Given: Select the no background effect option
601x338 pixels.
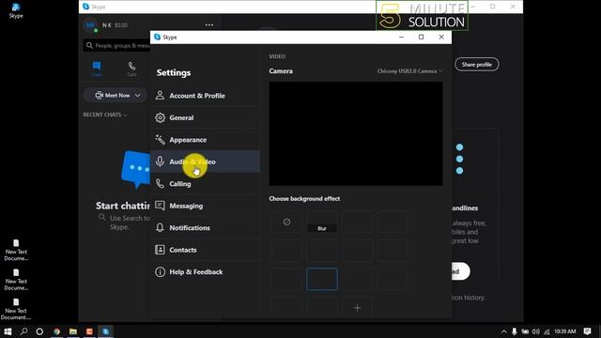Looking at the screenshot, I should coord(286,222).
